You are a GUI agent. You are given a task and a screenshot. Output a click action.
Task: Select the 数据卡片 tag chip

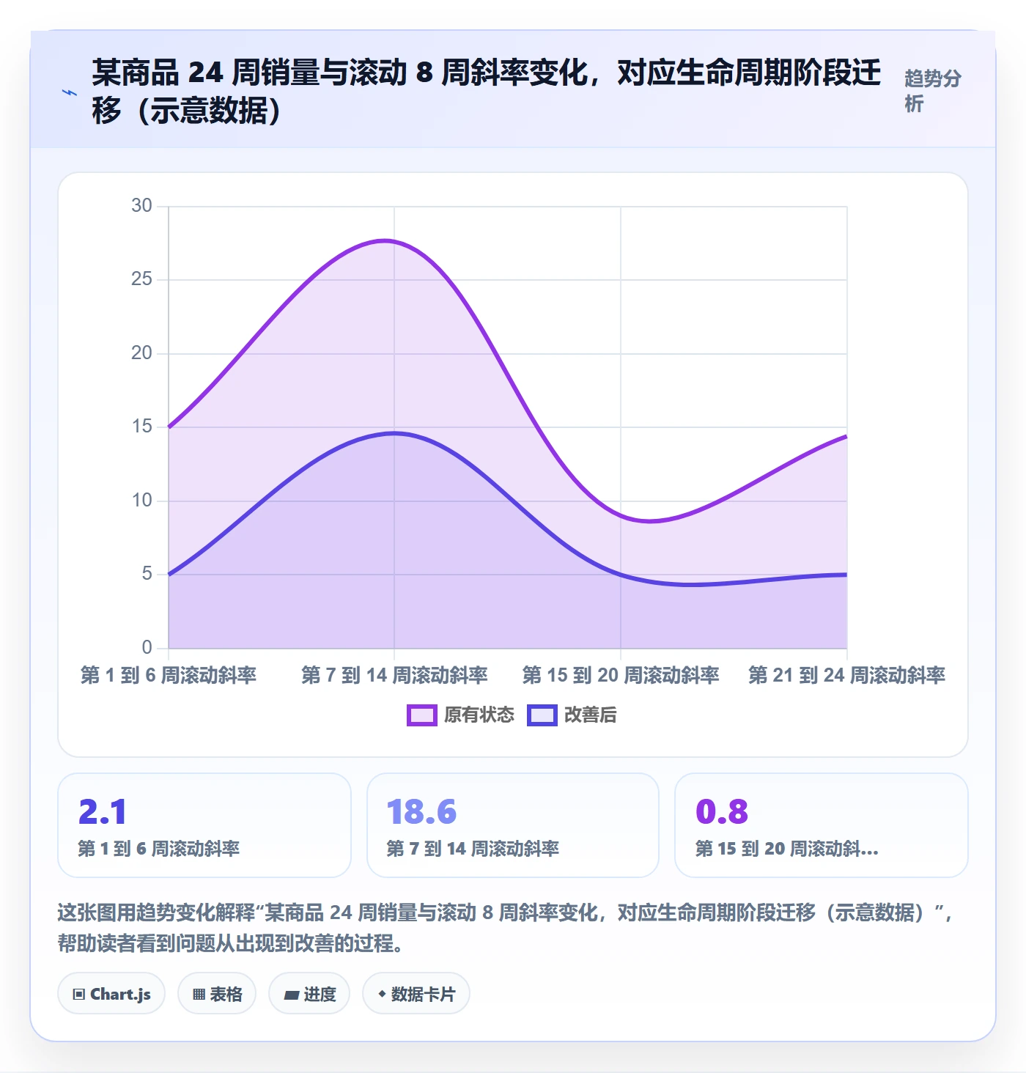coord(416,994)
